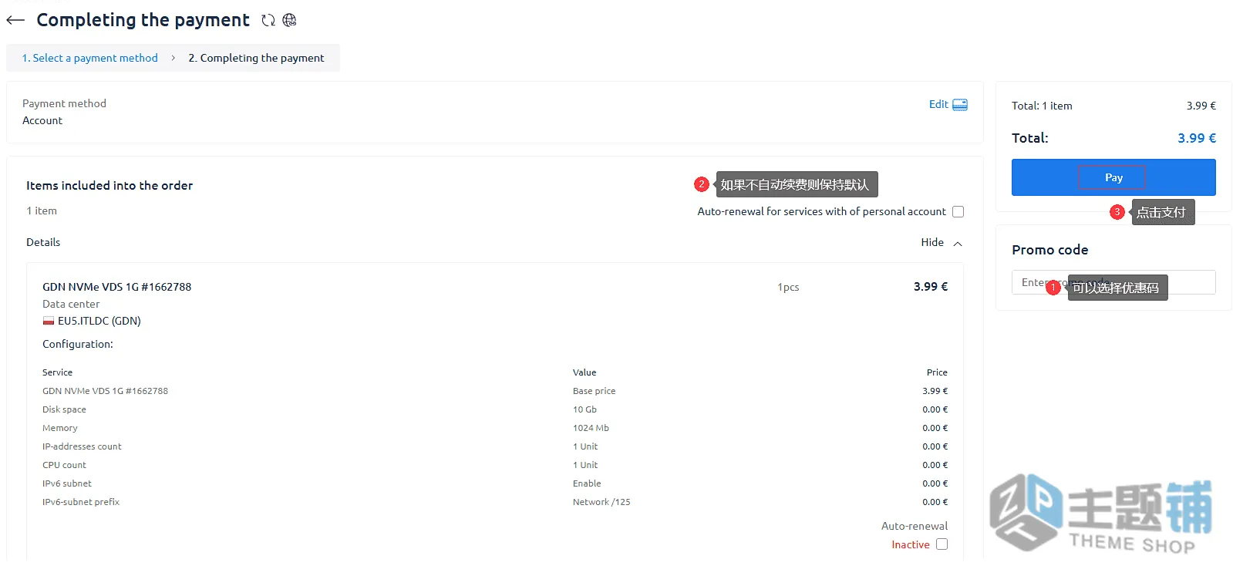
Task: Click the '1024 Mb' memory value
Action: [x=591, y=428]
